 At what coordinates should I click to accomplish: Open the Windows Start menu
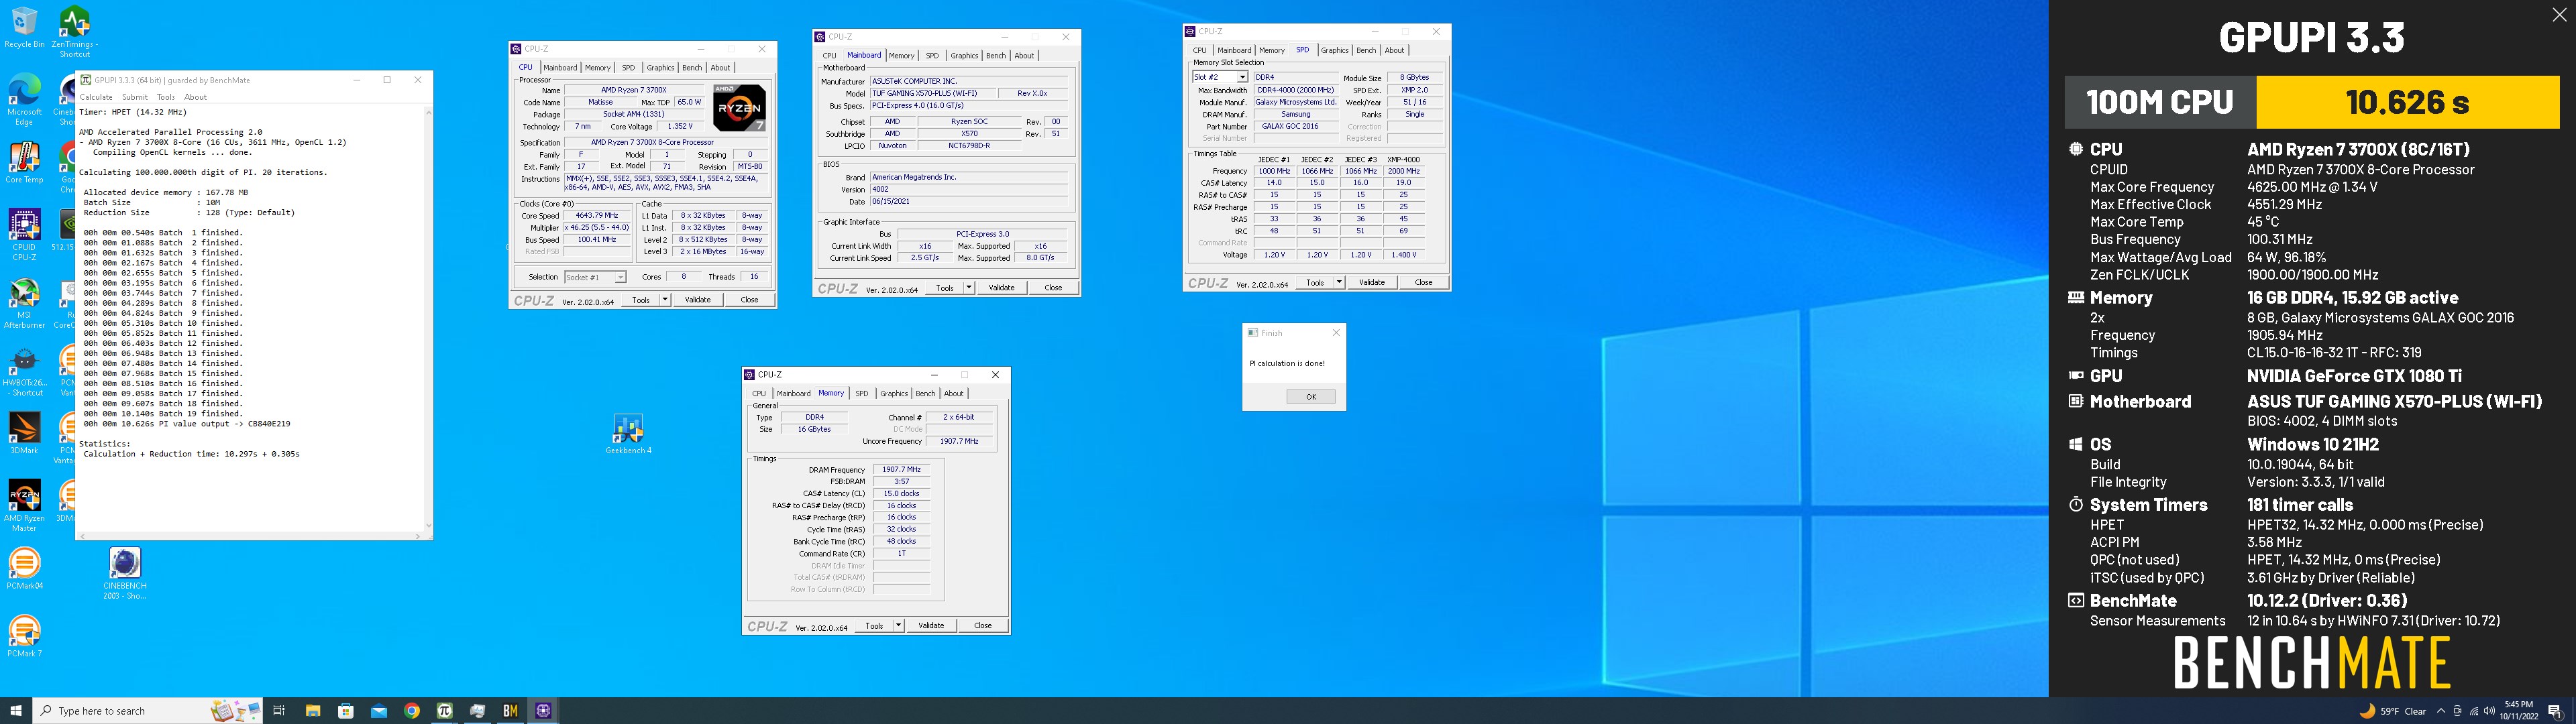coord(16,711)
